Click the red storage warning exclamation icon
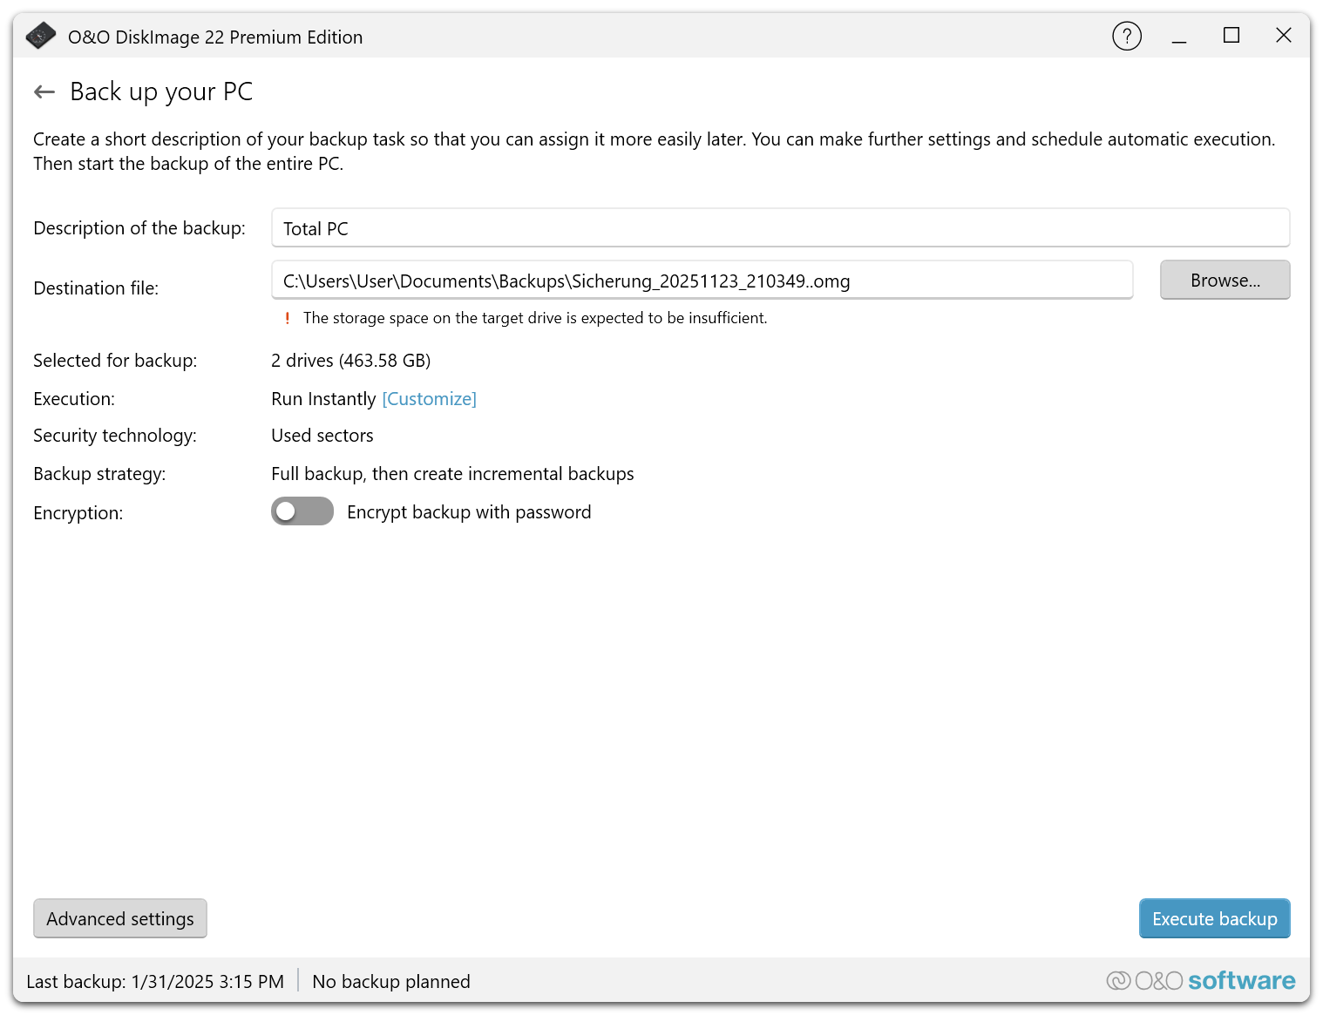 coord(287,318)
